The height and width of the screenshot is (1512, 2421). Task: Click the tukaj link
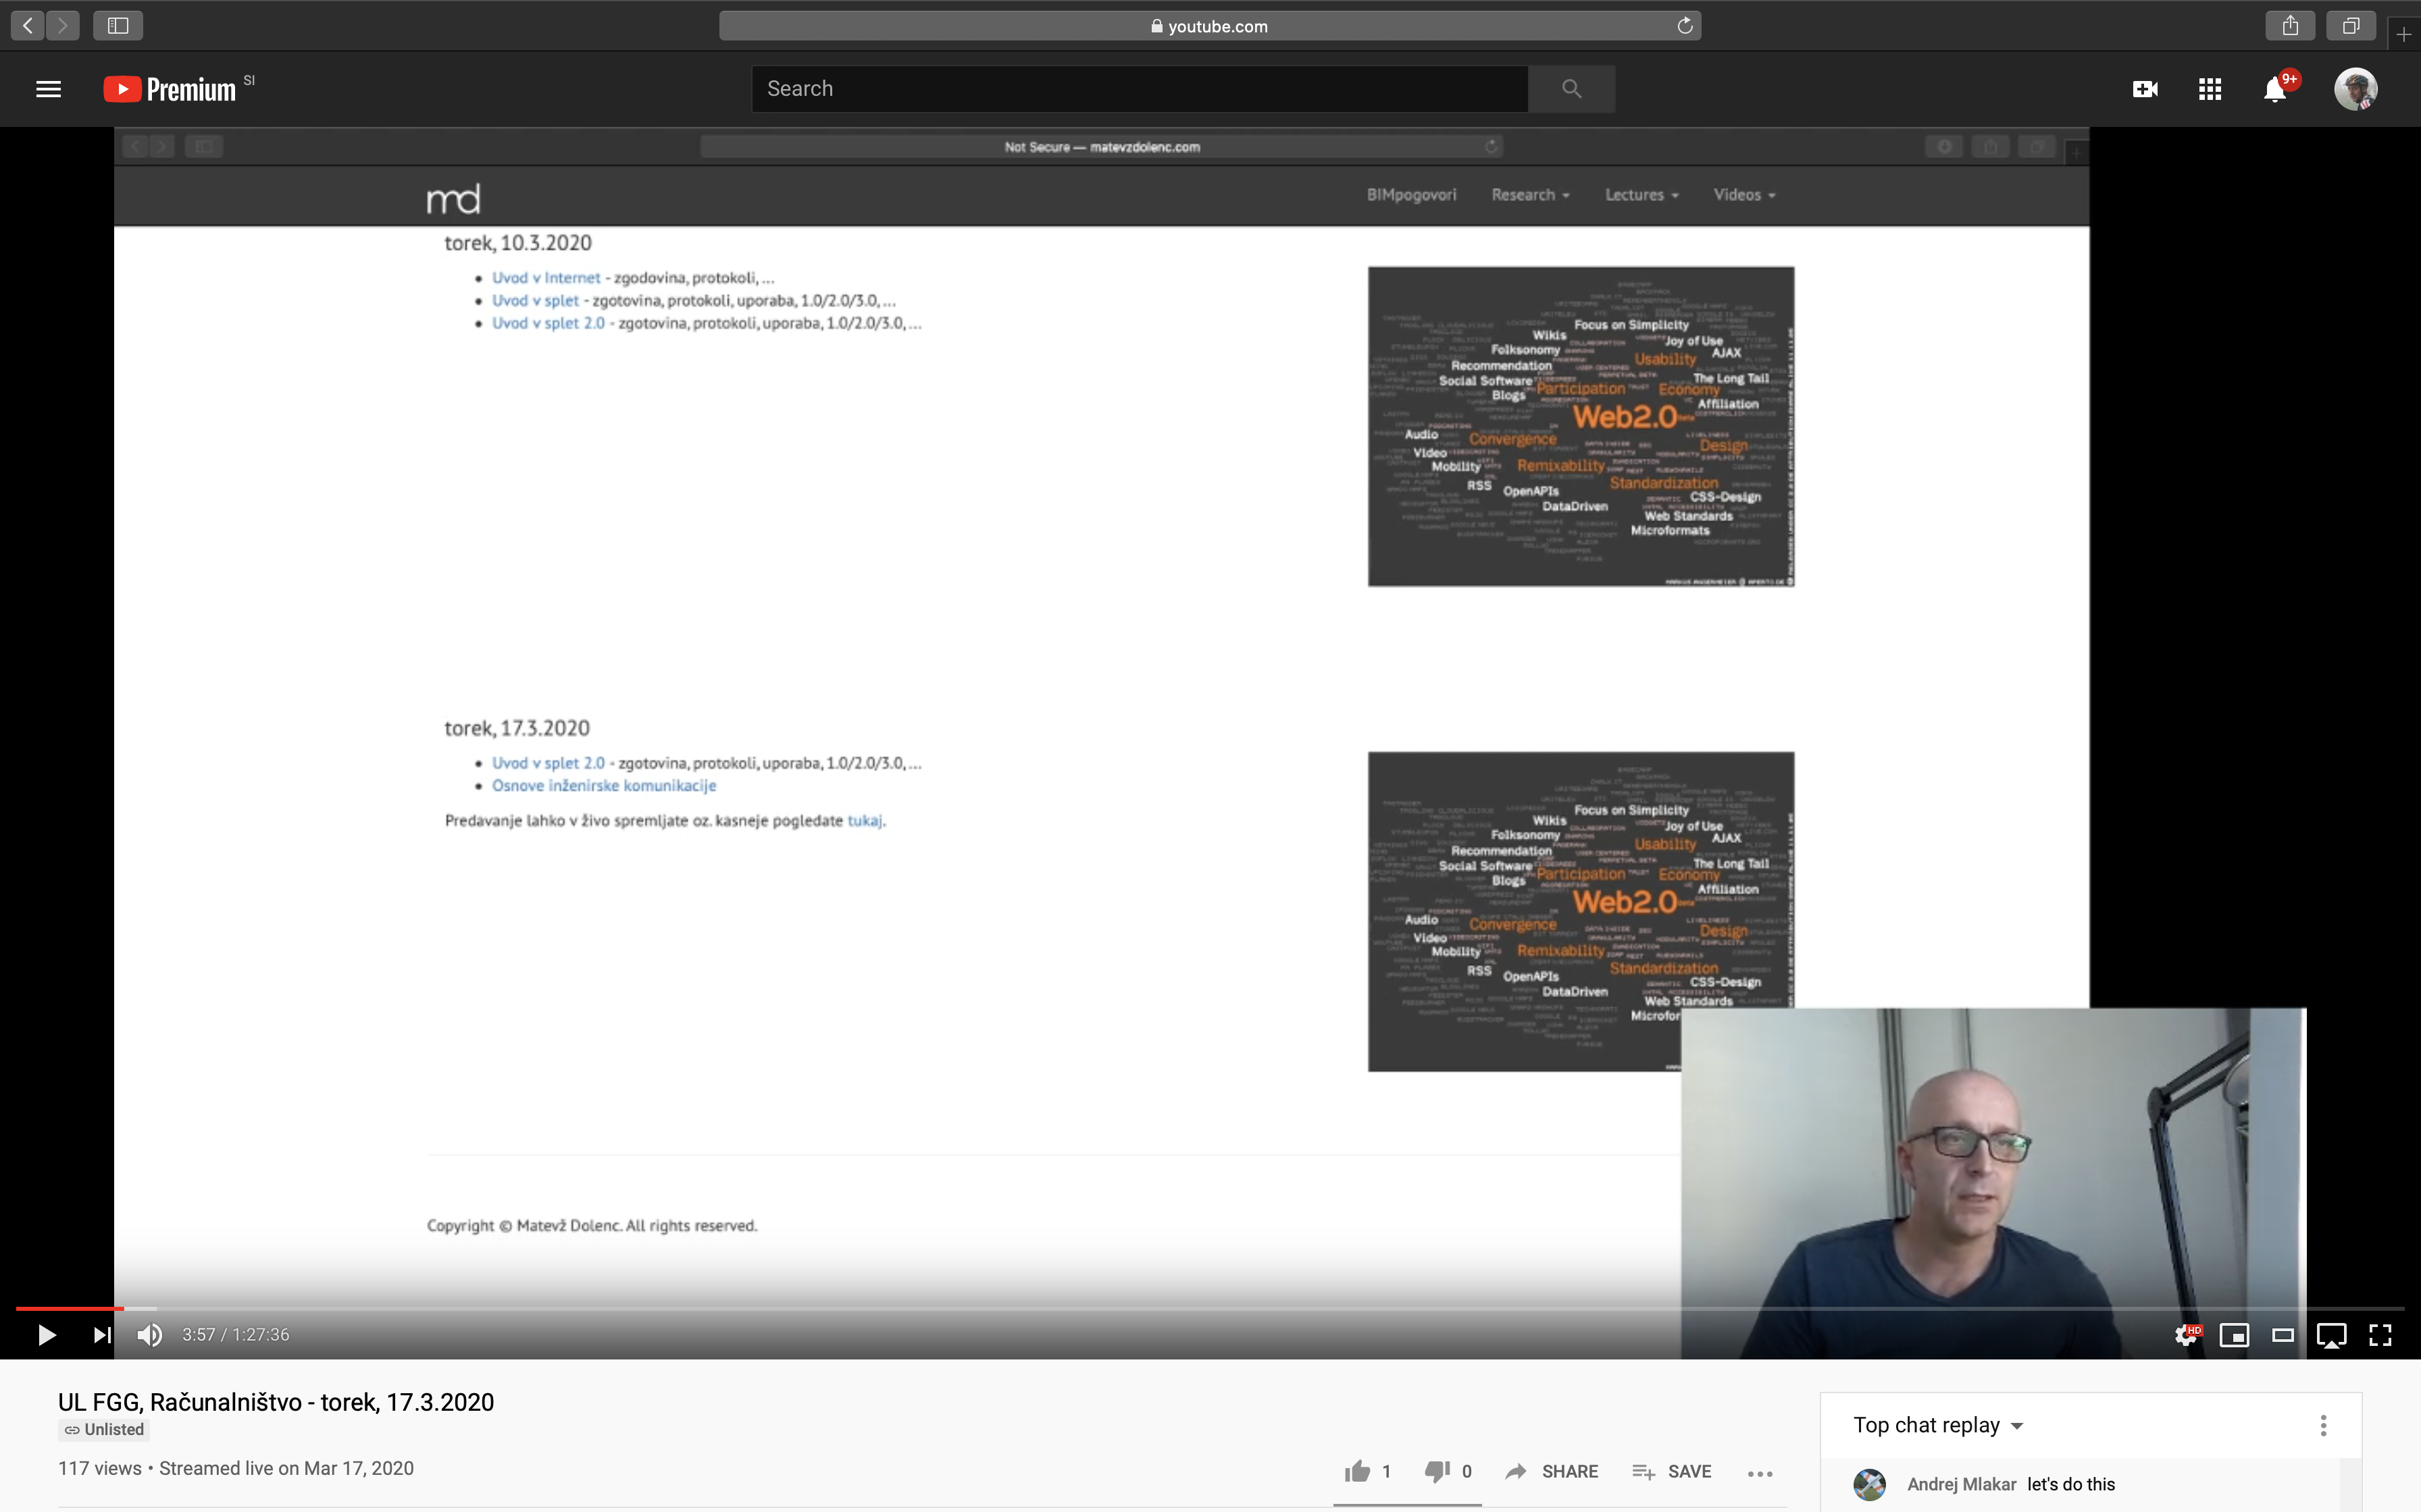pos(865,820)
